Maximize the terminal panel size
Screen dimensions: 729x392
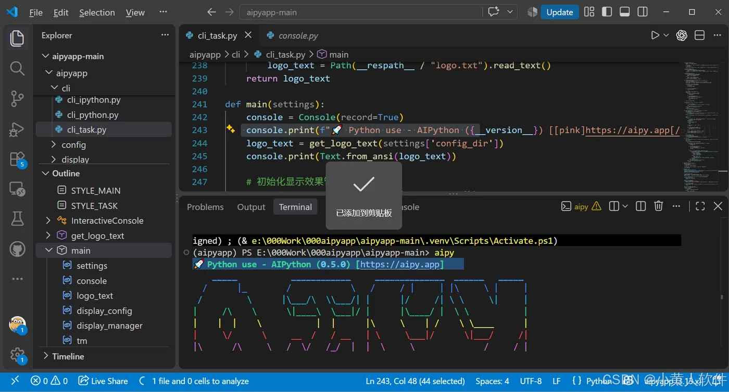click(700, 206)
